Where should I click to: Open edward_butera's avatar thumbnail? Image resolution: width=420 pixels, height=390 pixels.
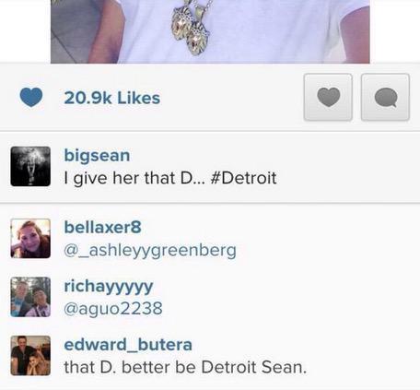pyautogui.click(x=30, y=356)
